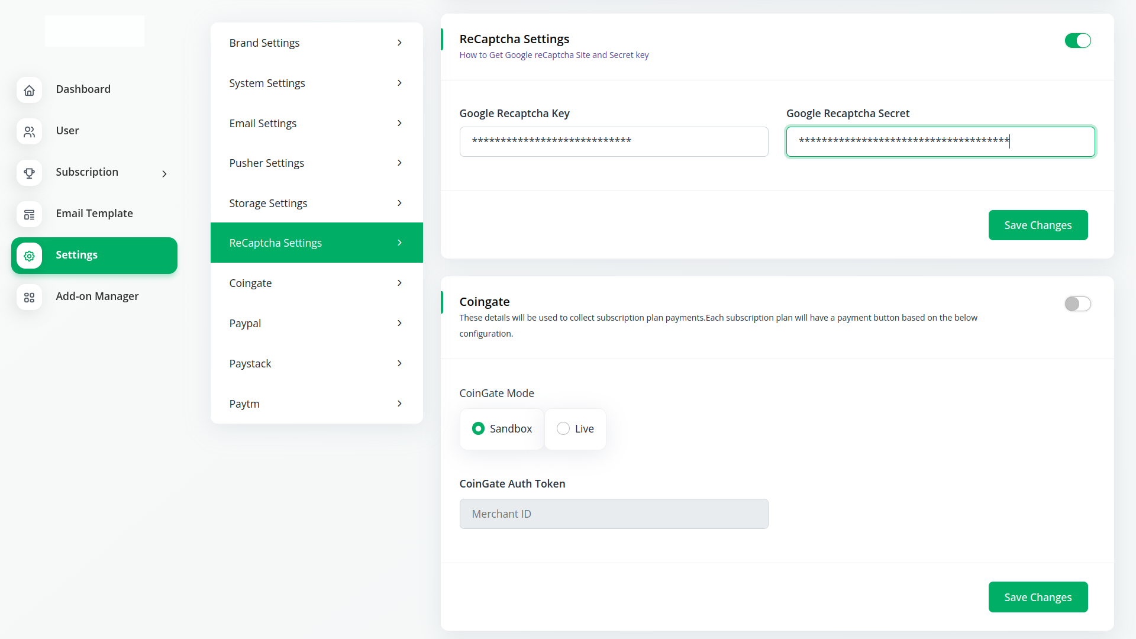Screen dimensions: 1136x639
Task: Select the Sandbox CoinGate mode radio
Action: point(478,428)
